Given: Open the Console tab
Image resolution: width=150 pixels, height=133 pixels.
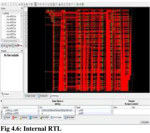Looking at the screenshot, I should pos(7,117).
